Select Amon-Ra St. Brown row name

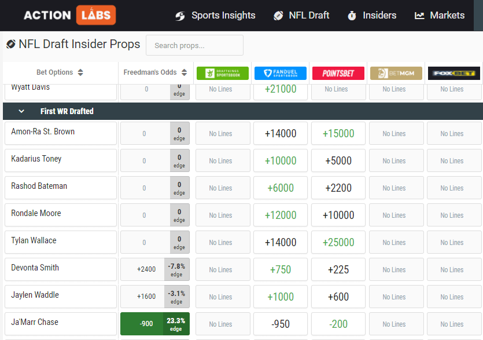pos(43,131)
